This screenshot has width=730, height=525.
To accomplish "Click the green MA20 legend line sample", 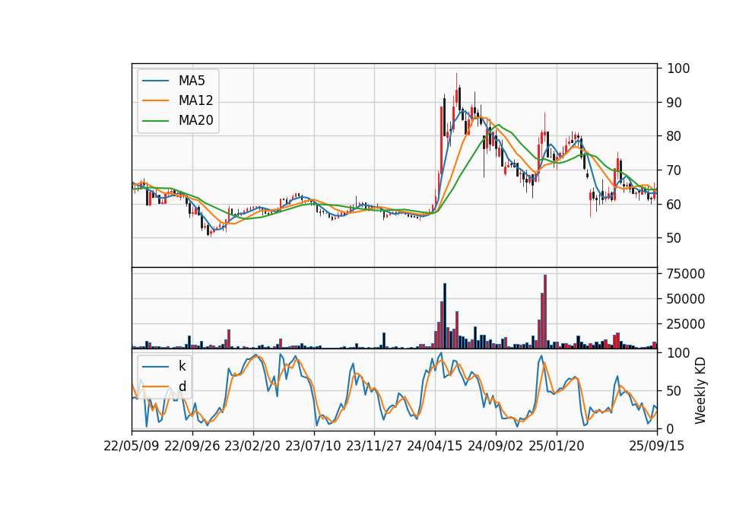I will pos(155,121).
